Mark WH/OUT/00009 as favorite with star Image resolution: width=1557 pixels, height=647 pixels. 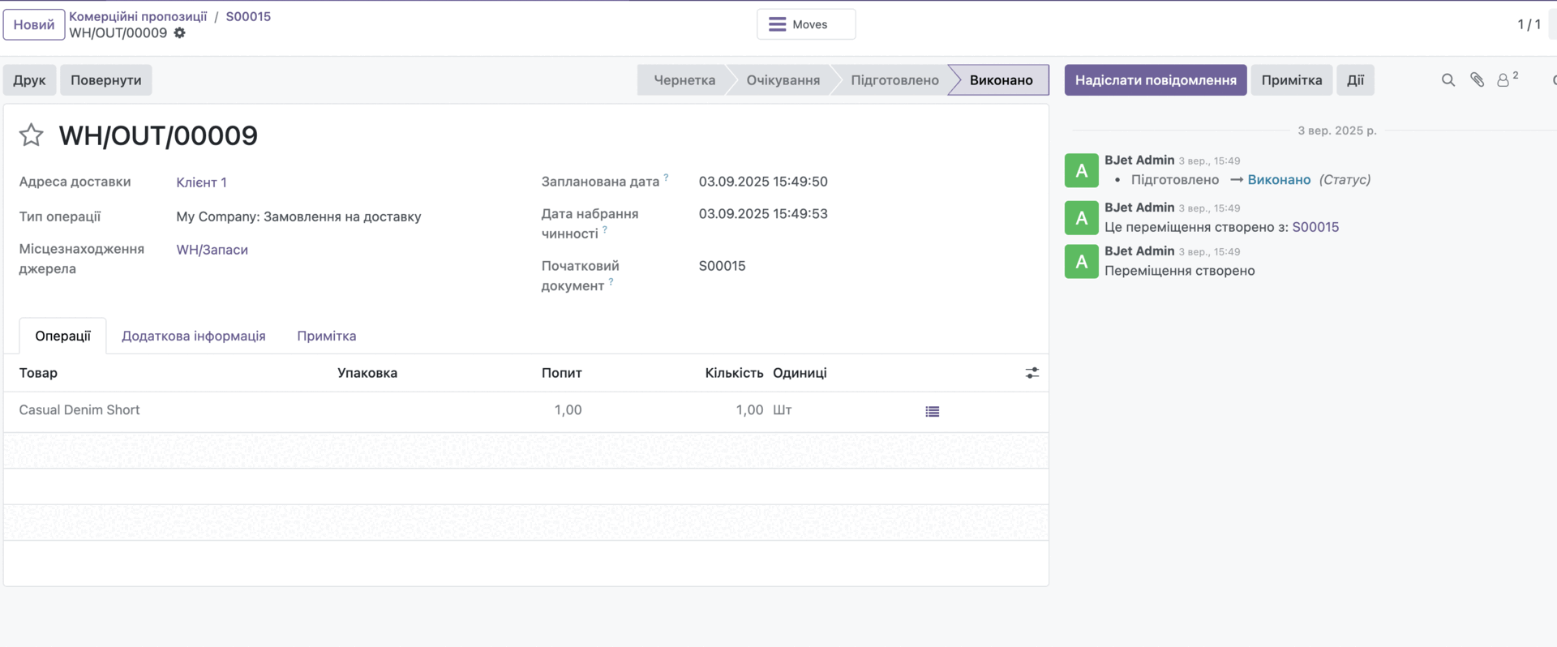(x=31, y=135)
